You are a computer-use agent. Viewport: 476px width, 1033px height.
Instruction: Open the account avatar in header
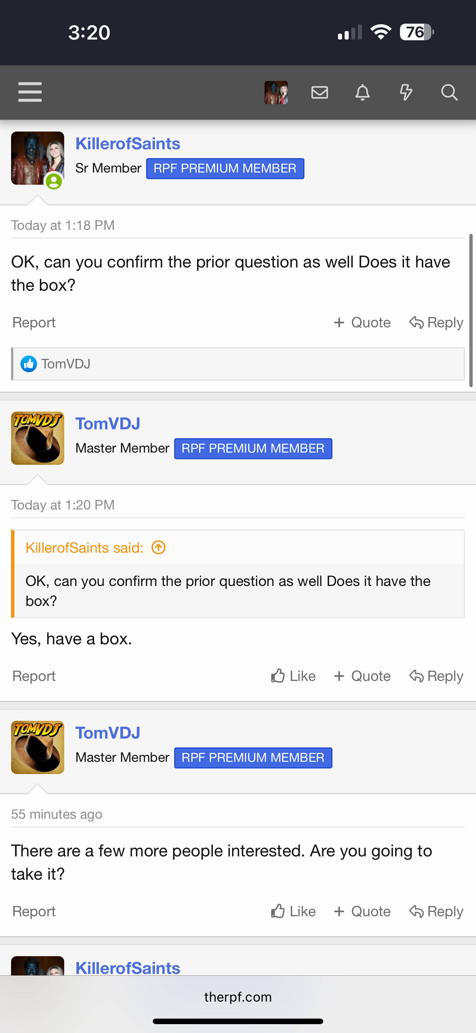[276, 93]
